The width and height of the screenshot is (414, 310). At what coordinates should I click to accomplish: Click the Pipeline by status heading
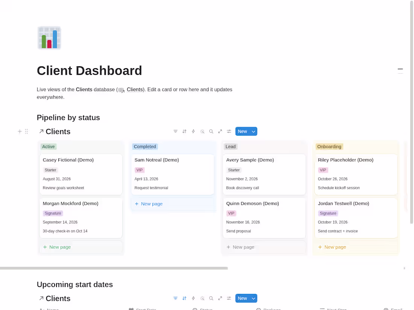68,118
